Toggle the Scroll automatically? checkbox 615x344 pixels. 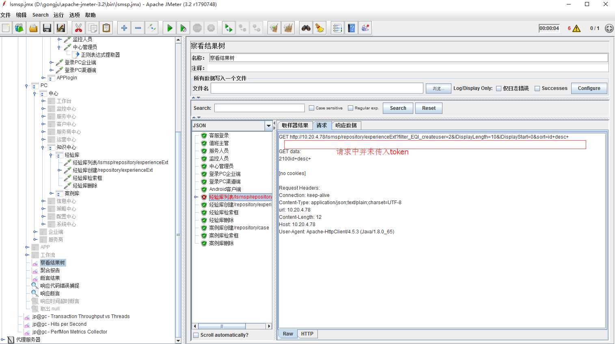tap(196, 335)
